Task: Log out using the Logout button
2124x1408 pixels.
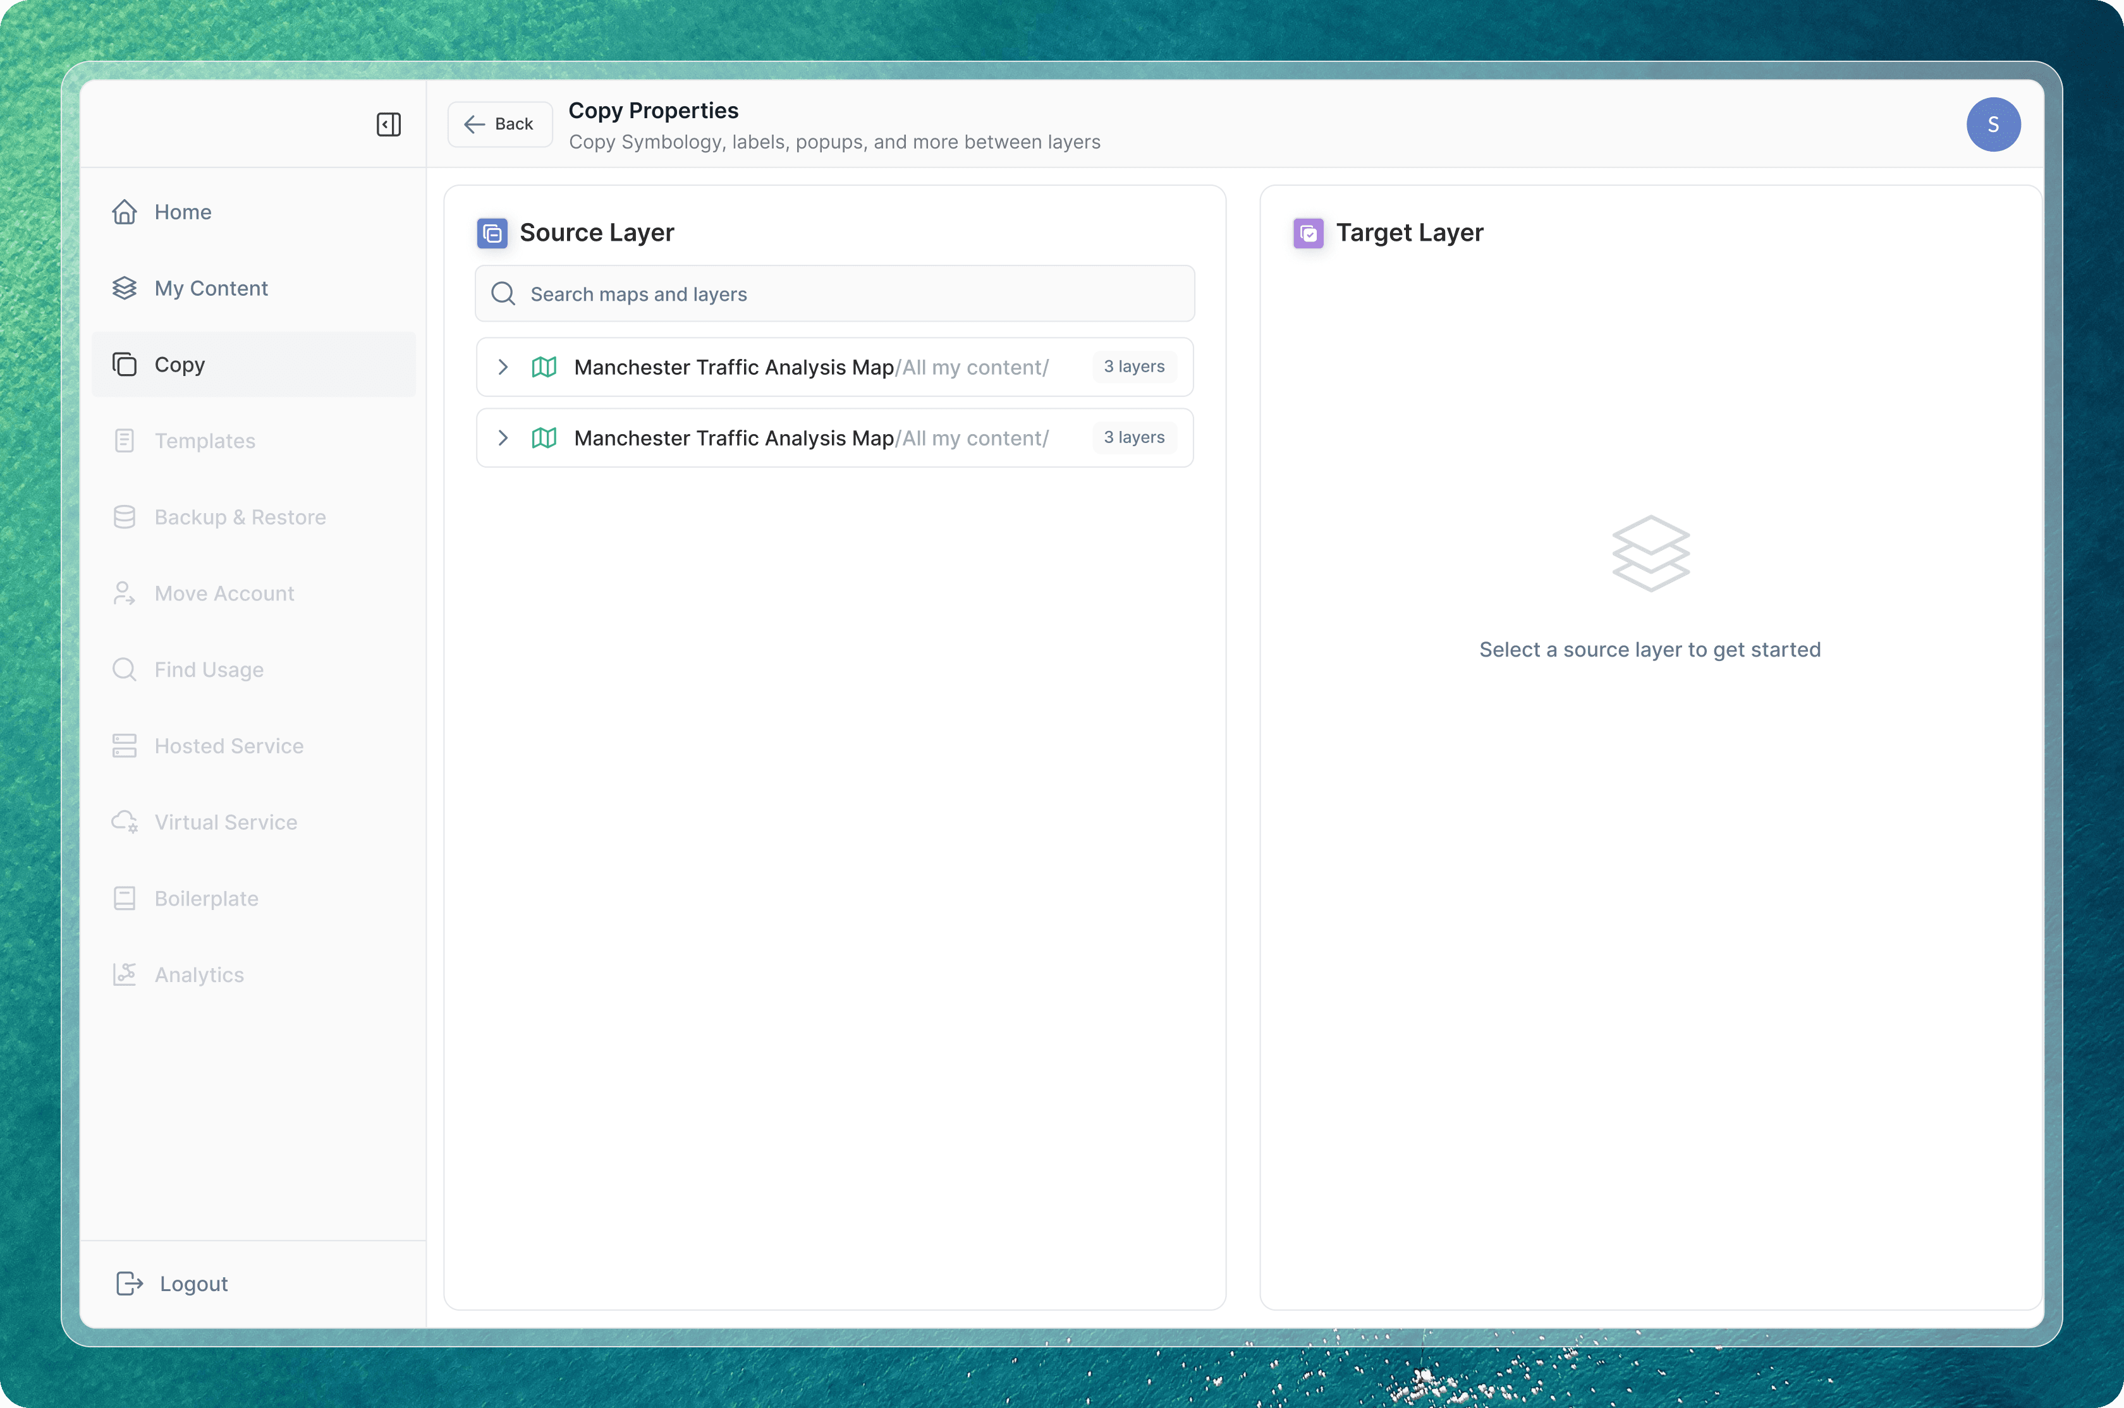Action: (x=173, y=1284)
